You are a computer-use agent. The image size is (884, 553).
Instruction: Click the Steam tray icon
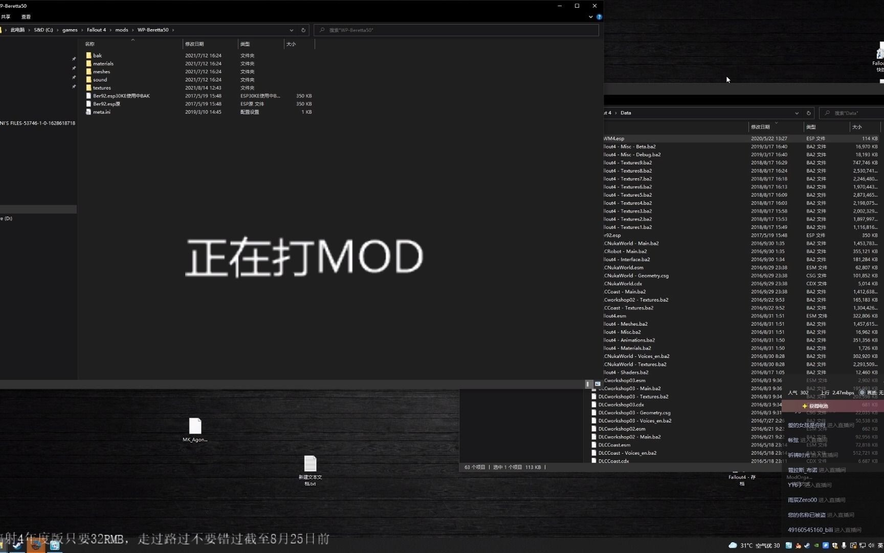[x=807, y=545]
